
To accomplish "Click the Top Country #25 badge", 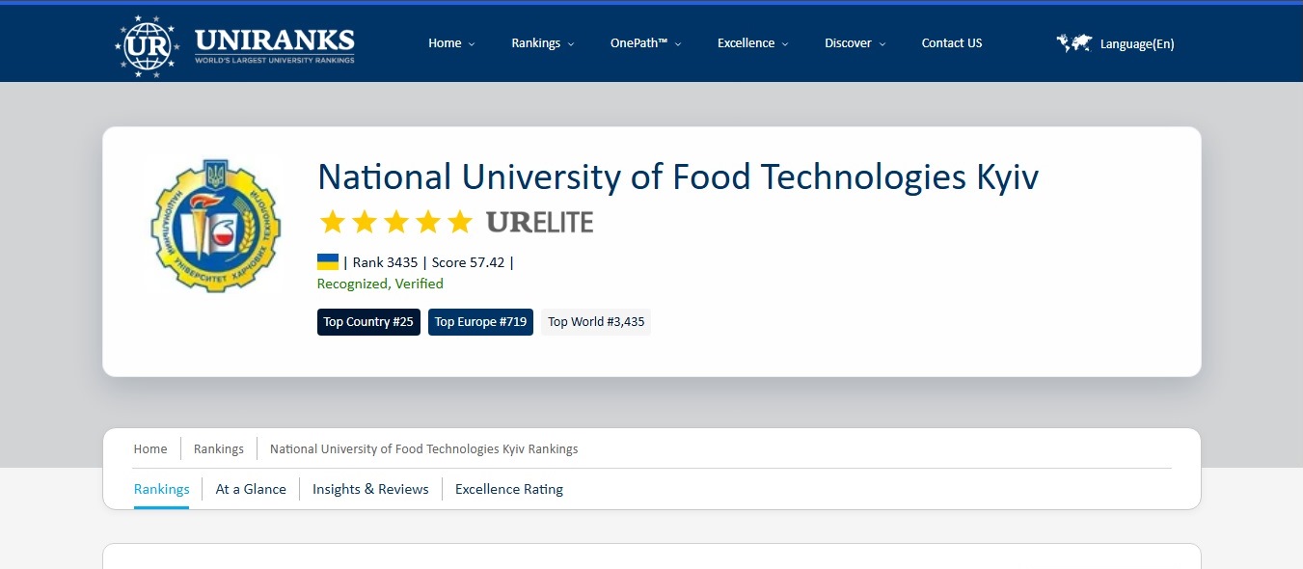I will [368, 322].
